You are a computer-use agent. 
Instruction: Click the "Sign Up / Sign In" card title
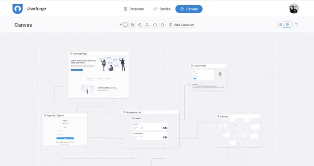(x=55, y=115)
